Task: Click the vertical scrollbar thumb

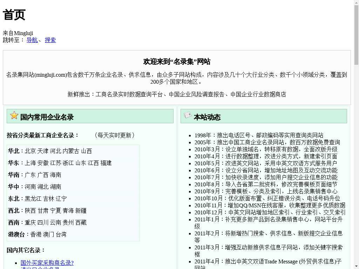Action: (x=356, y=34)
